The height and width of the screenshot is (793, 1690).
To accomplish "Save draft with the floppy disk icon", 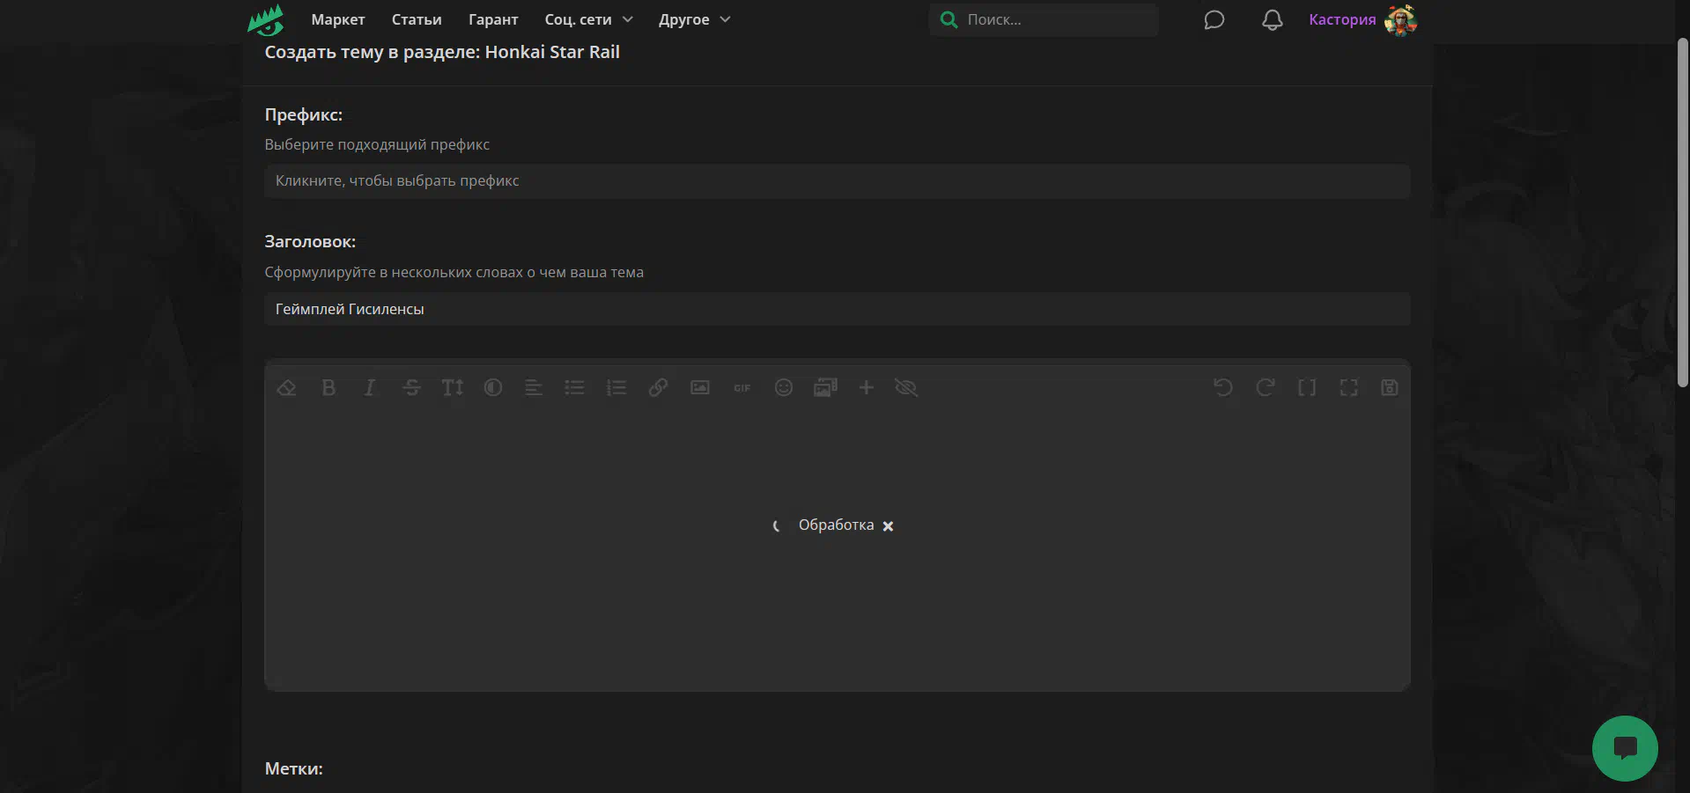I will 1390,387.
